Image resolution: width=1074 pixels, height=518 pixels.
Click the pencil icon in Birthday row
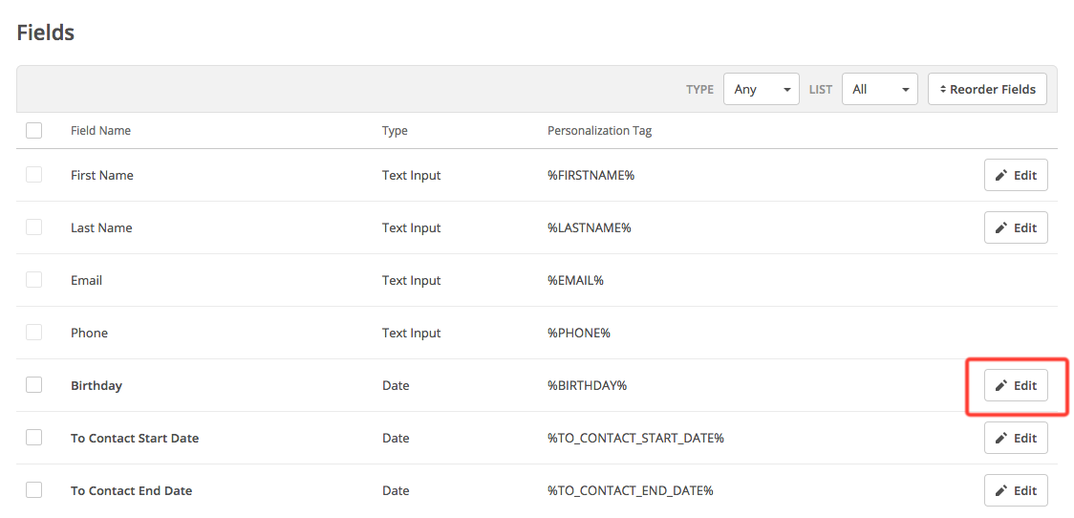click(x=1001, y=386)
